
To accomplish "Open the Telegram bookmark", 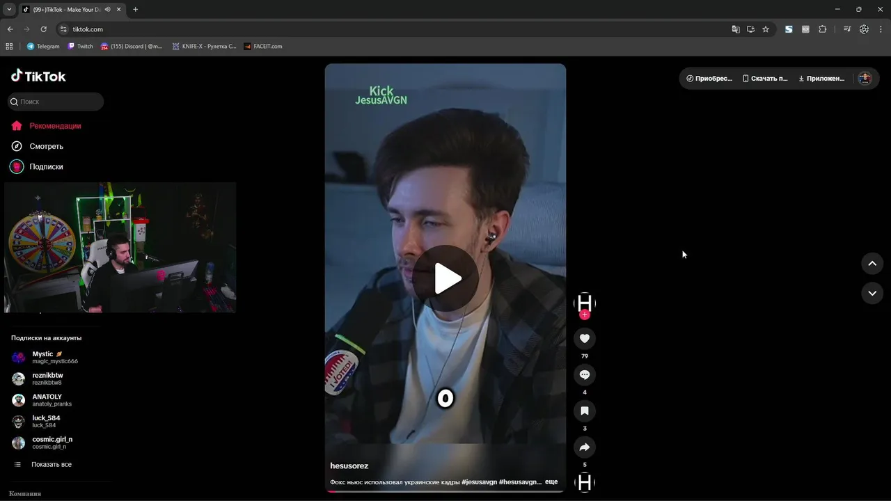I will click(43, 47).
